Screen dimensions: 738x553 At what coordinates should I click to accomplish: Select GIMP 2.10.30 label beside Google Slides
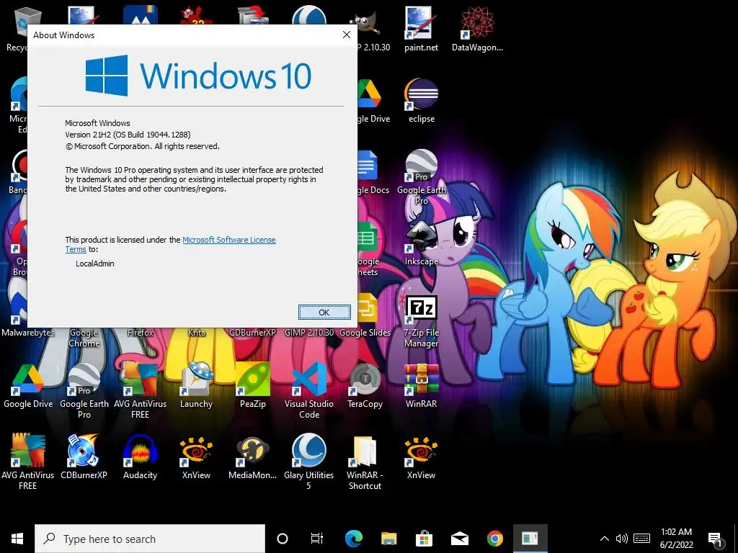click(308, 333)
